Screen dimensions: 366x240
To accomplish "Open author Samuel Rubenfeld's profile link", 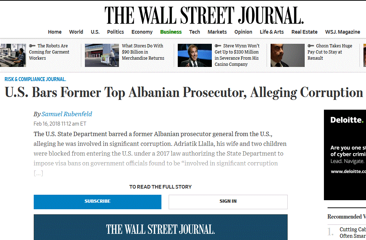I will pyautogui.click(x=67, y=114).
